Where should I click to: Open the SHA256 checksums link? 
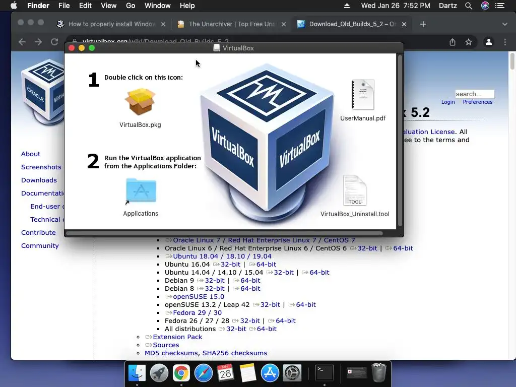click(x=235, y=353)
